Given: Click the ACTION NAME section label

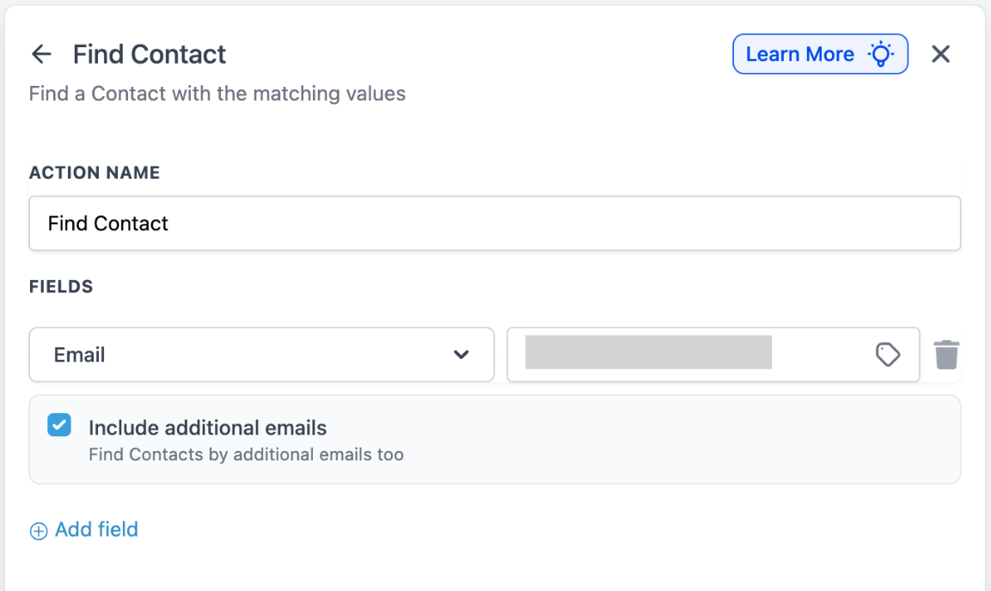Looking at the screenshot, I should click(95, 173).
